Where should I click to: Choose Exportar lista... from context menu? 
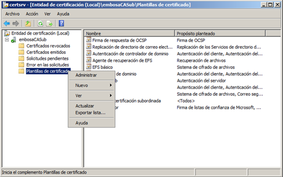[x=90, y=112]
